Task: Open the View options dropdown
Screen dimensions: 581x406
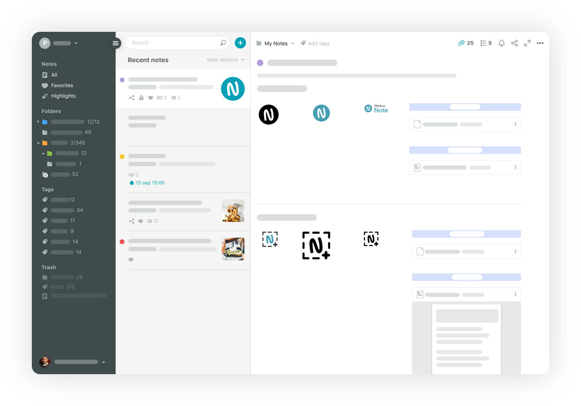Action: [225, 60]
